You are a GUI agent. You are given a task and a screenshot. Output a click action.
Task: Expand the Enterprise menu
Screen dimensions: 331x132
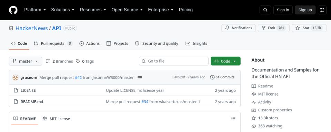[161, 10]
